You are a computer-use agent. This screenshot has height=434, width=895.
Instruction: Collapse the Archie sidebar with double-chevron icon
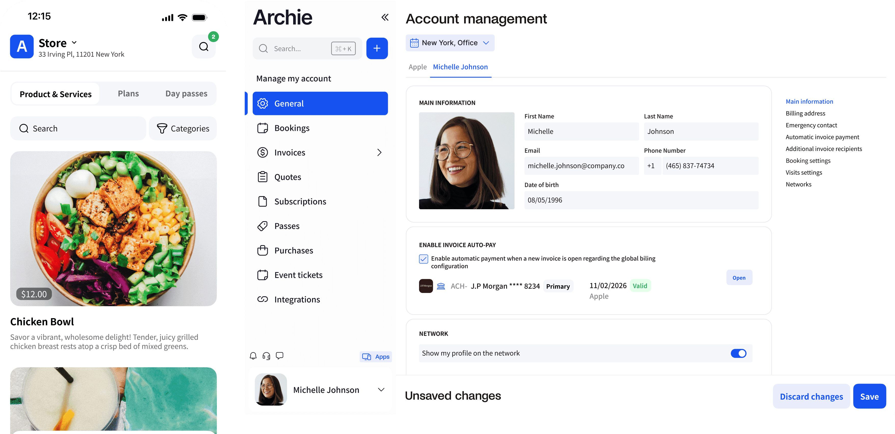[385, 17]
